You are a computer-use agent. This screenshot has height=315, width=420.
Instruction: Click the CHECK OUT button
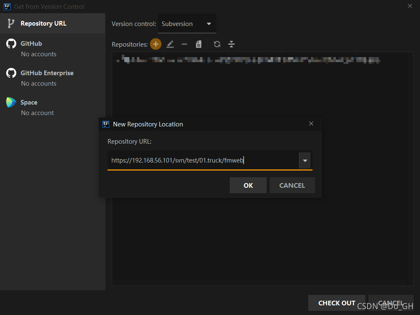pyautogui.click(x=337, y=303)
